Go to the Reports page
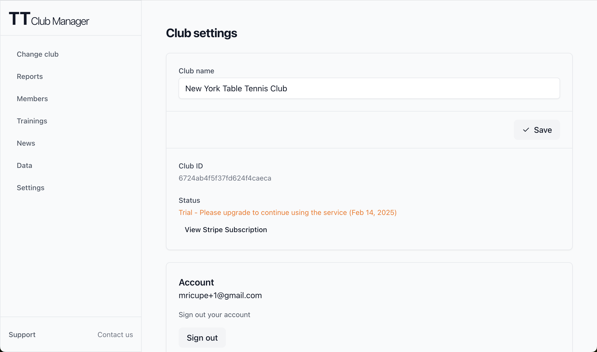This screenshot has width=597, height=352. [30, 76]
